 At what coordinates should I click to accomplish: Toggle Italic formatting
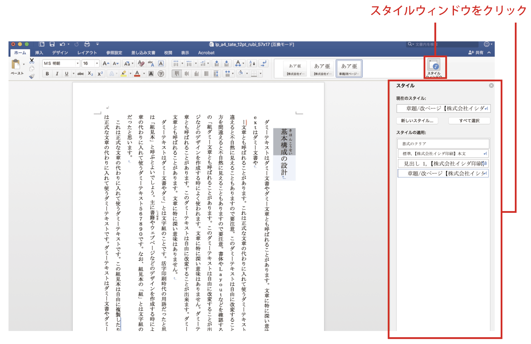(x=57, y=74)
